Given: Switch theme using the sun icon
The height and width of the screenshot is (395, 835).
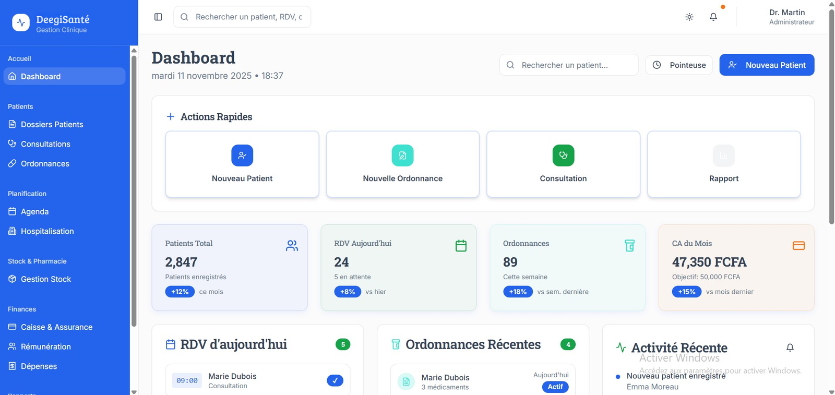Looking at the screenshot, I should click(x=689, y=17).
